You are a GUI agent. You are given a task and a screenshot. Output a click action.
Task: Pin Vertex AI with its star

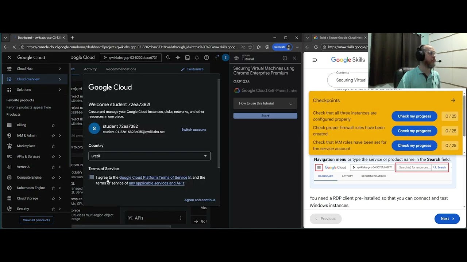click(x=53, y=167)
